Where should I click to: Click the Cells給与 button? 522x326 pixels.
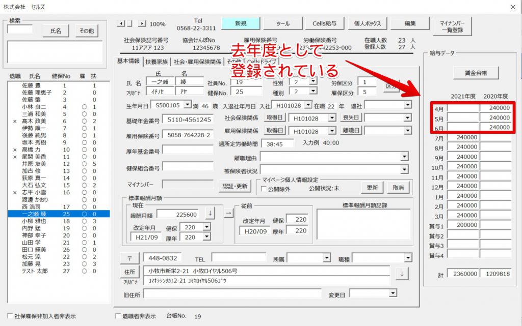point(325,23)
